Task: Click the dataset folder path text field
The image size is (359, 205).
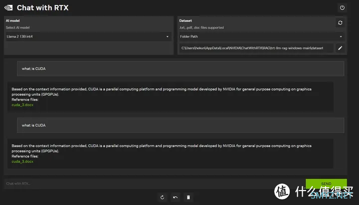Action: tap(255, 48)
